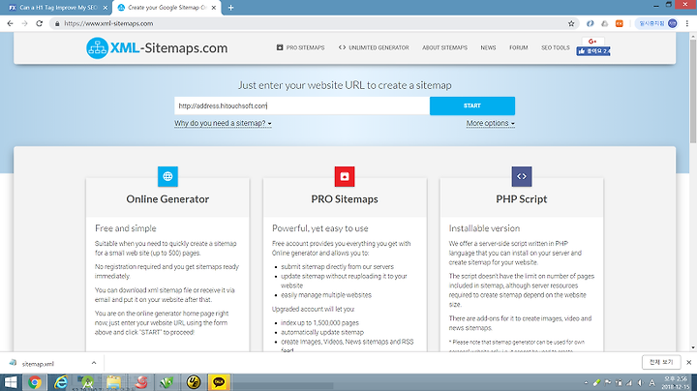Open NEWS navigation item
The height and width of the screenshot is (391, 697).
tap(488, 47)
